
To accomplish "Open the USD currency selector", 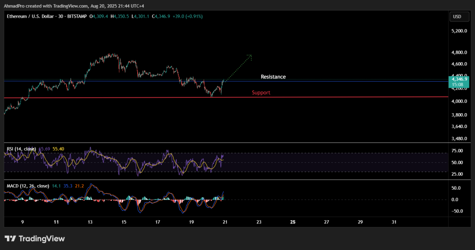I will click(456, 17).
